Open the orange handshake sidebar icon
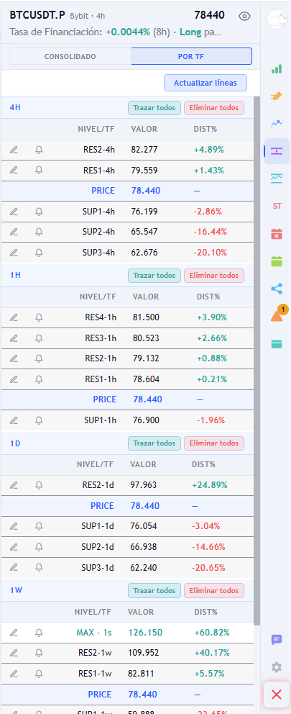Screen dimensions: 291x714 tap(277, 96)
